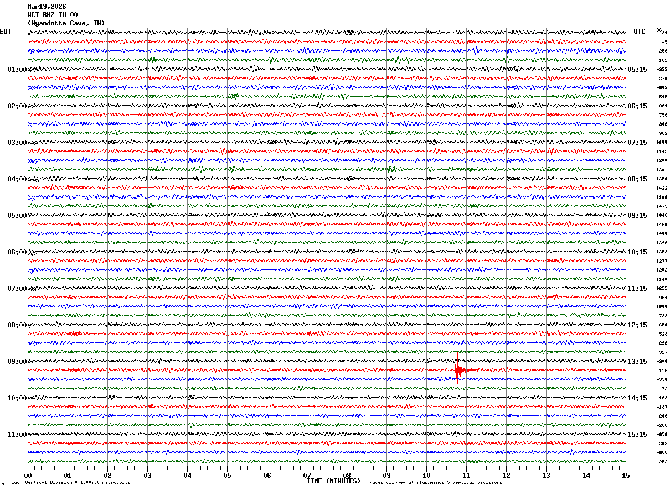This screenshot has height=490, width=670.
Task: Click the 11:00 EDT time marker
Action: click(x=17, y=435)
